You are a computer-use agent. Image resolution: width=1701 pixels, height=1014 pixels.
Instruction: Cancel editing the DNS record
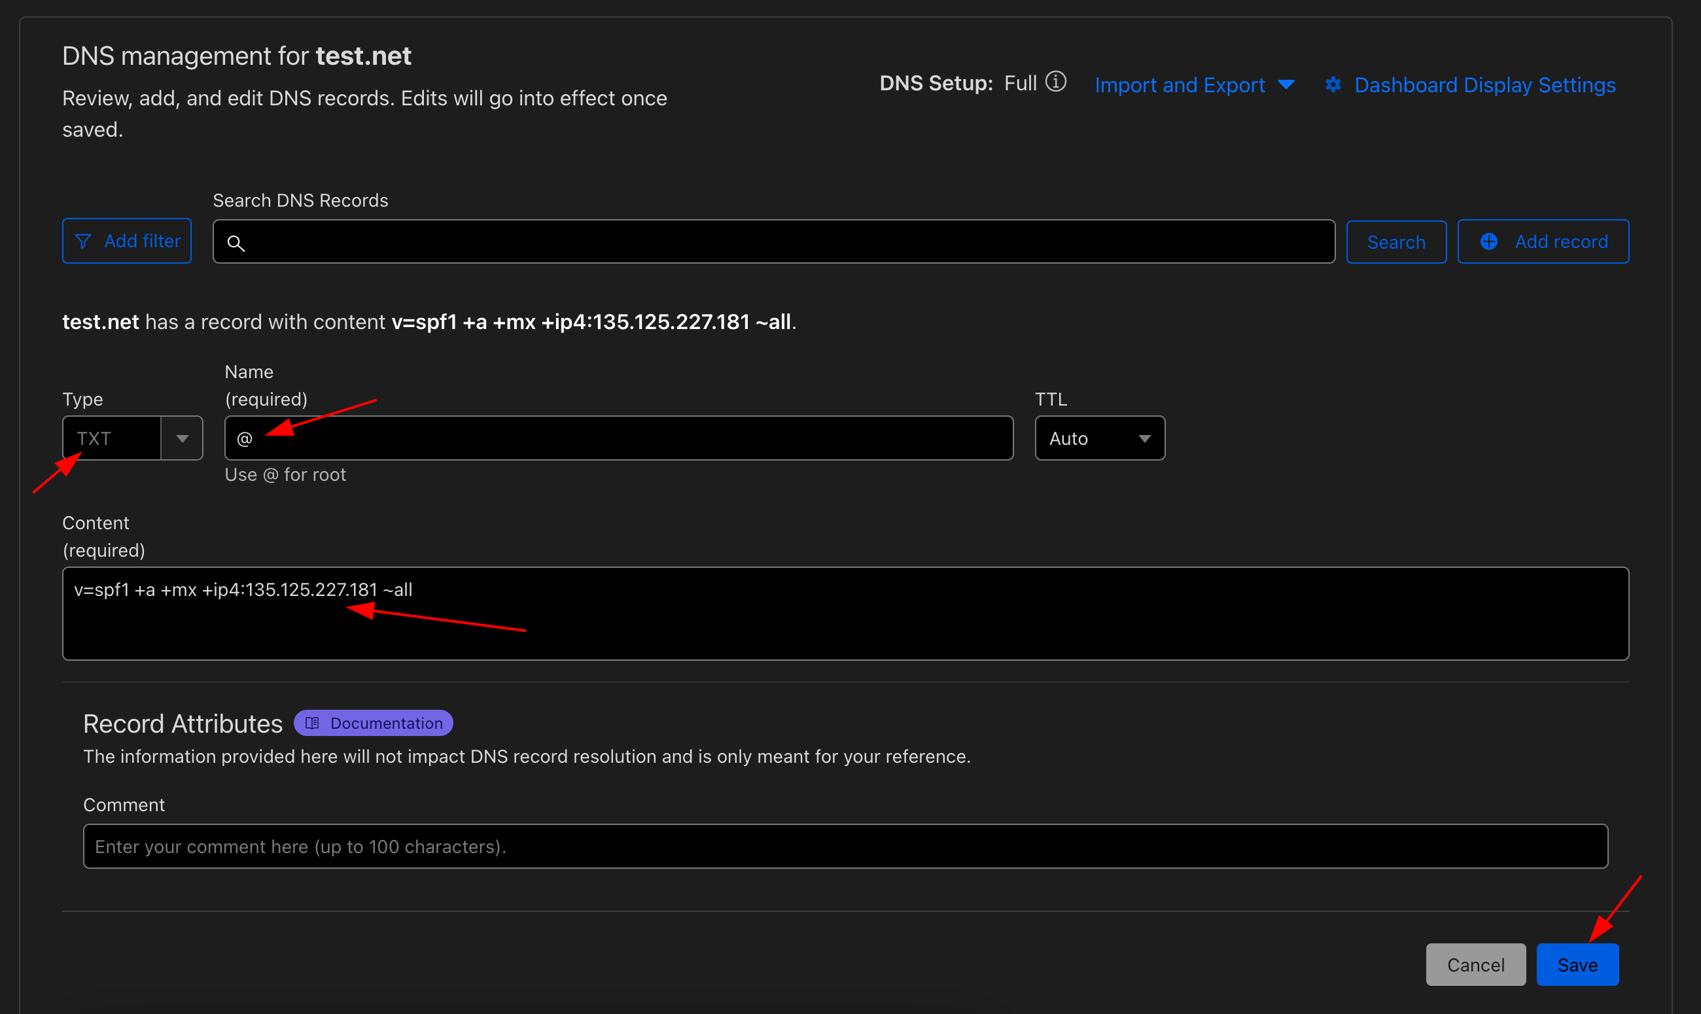click(1475, 964)
